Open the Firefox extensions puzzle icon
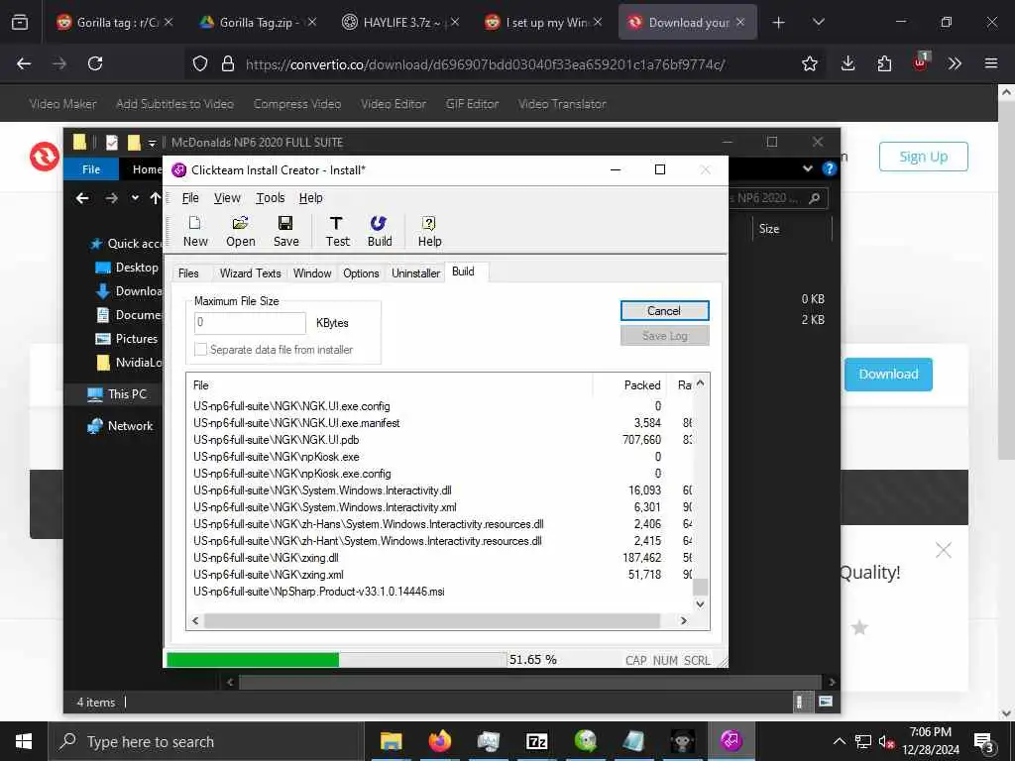The image size is (1015, 761). point(884,63)
